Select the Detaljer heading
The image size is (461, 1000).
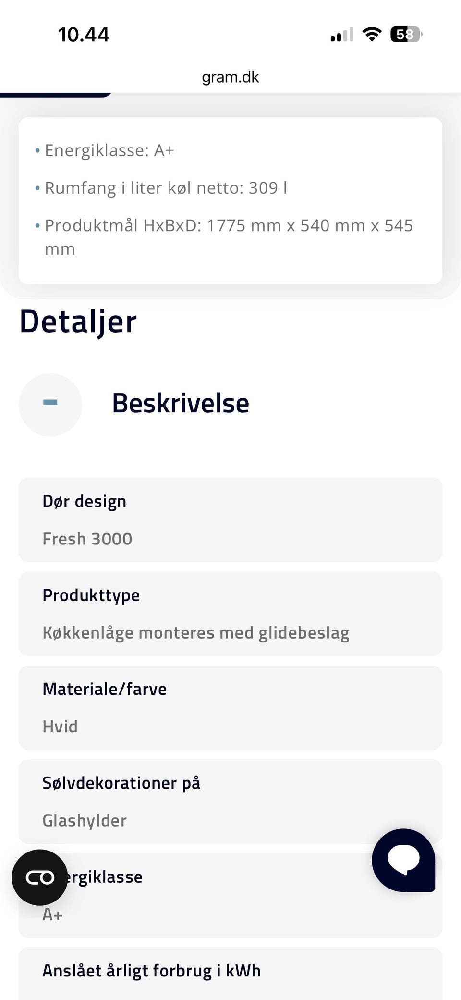pyautogui.click(x=78, y=321)
